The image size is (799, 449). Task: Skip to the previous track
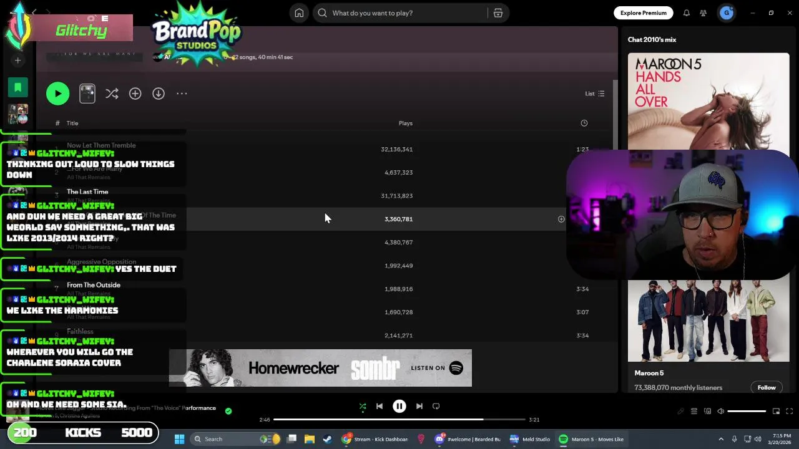pos(380,407)
